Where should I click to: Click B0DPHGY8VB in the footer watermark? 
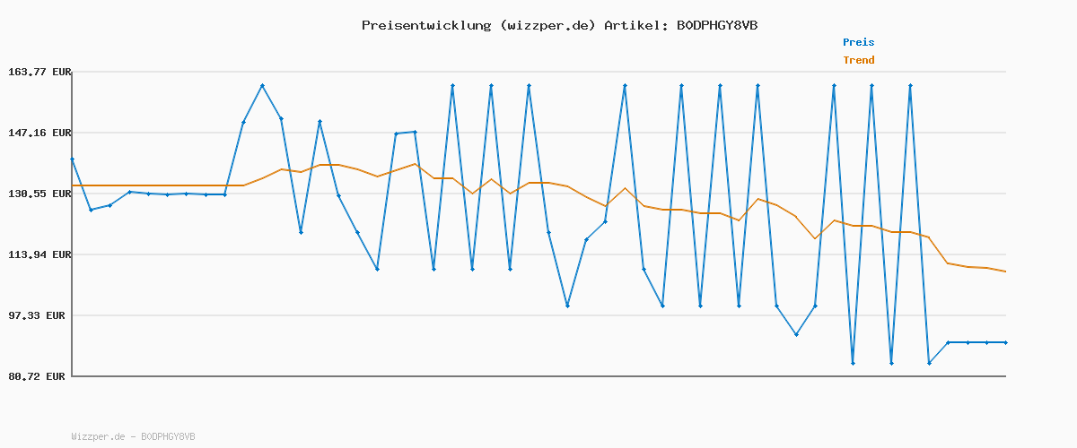(x=168, y=436)
